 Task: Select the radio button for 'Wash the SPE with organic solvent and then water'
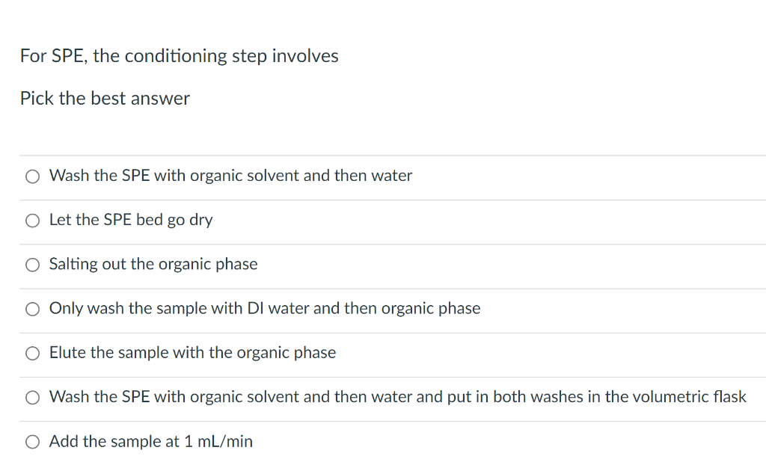tap(32, 176)
